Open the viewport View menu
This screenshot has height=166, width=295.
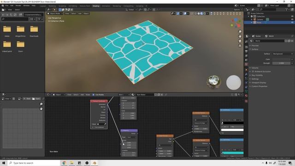67,13
